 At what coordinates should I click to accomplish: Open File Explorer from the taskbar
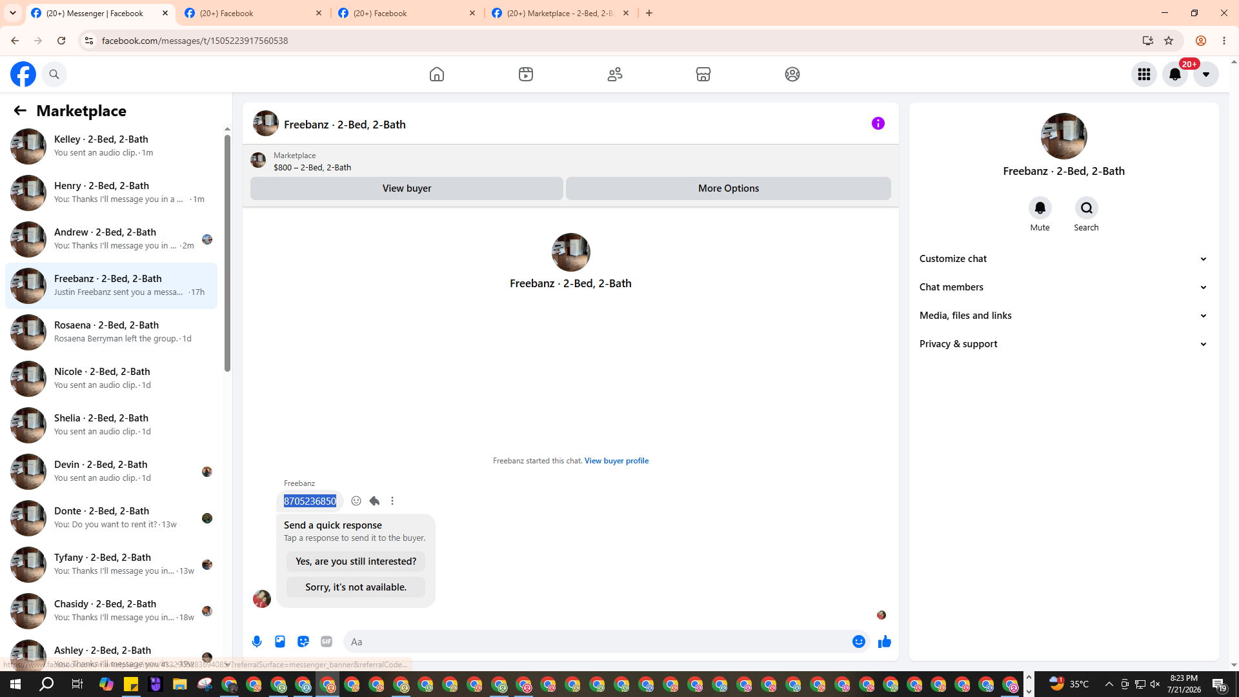point(179,684)
